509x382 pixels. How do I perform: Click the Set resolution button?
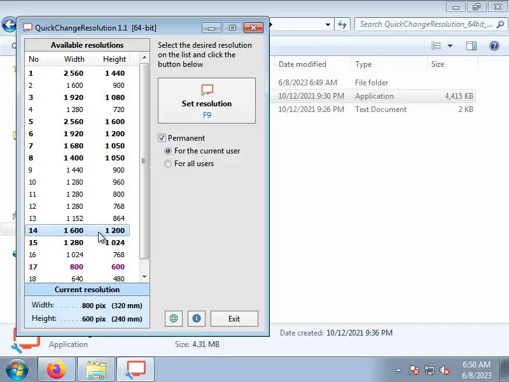click(x=207, y=101)
